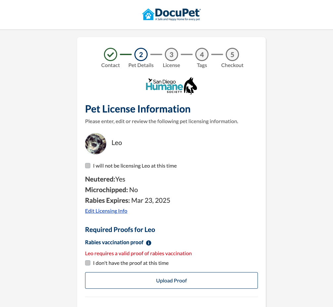333x307 pixels.
Task: Click the Checkout step label
Action: (232, 65)
